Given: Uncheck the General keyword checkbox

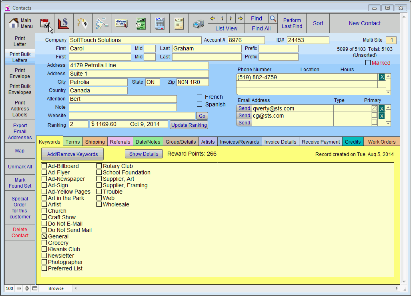Looking at the screenshot, I should [44, 236].
